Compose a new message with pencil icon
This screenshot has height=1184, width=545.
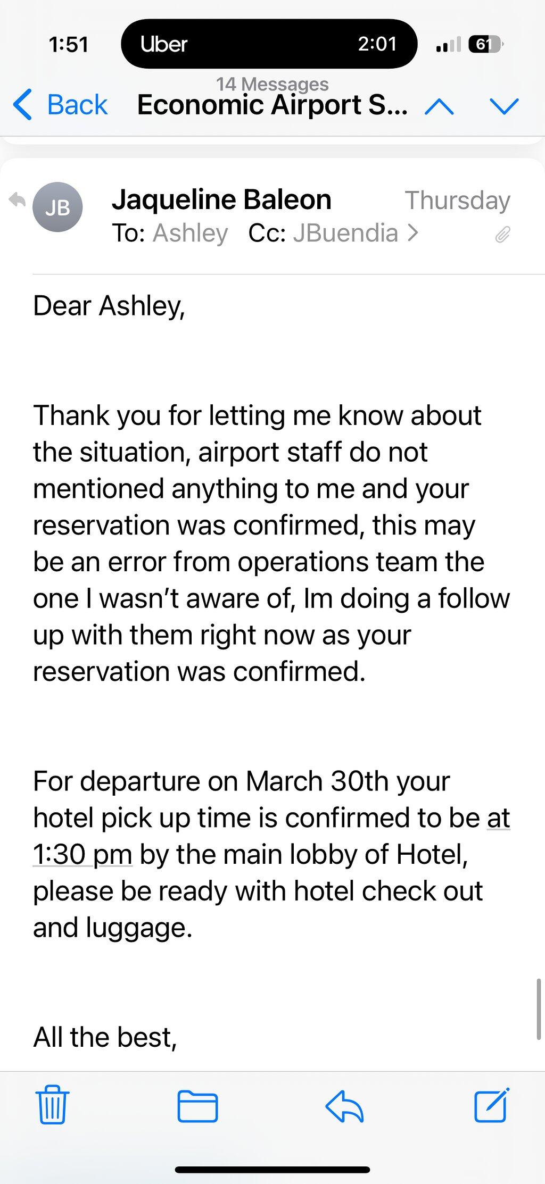point(492,1105)
